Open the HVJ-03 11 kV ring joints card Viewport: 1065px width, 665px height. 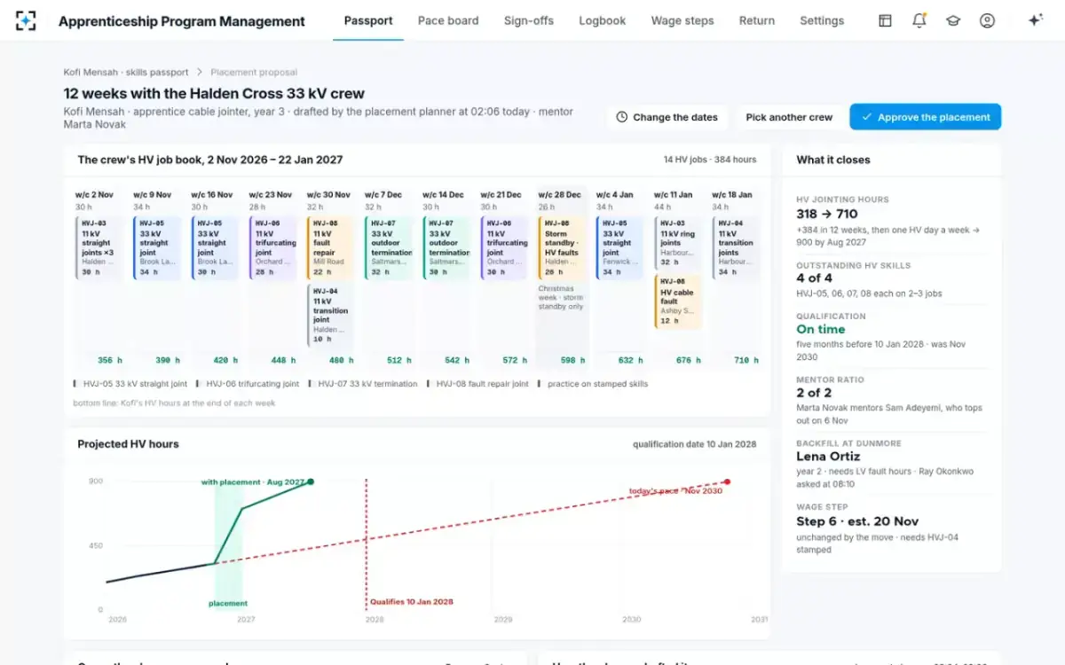(678, 244)
